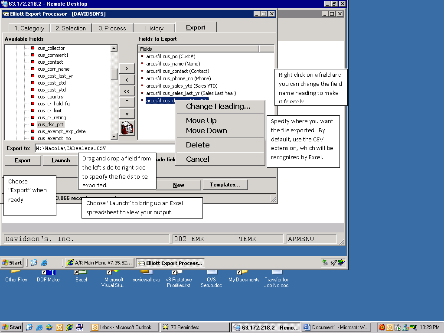The width and height of the screenshot is (444, 333).
Task: Open the 73 Reminders taskbar button
Action: pyautogui.click(x=195, y=327)
